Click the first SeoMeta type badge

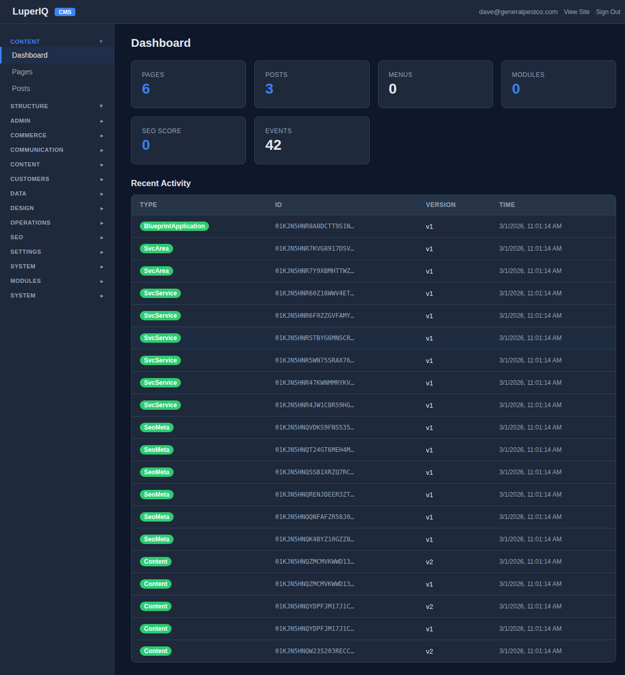click(x=157, y=427)
